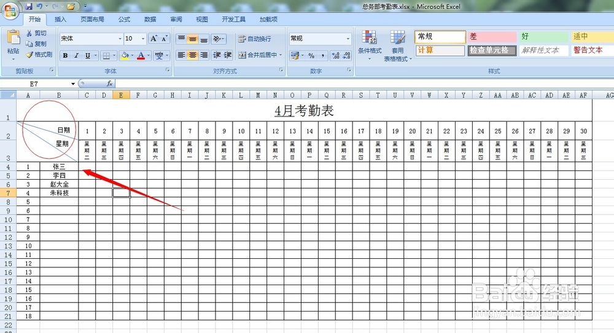Open number format dropdown 常规
Screen dimensions: 614x333
pyautogui.click(x=348, y=39)
